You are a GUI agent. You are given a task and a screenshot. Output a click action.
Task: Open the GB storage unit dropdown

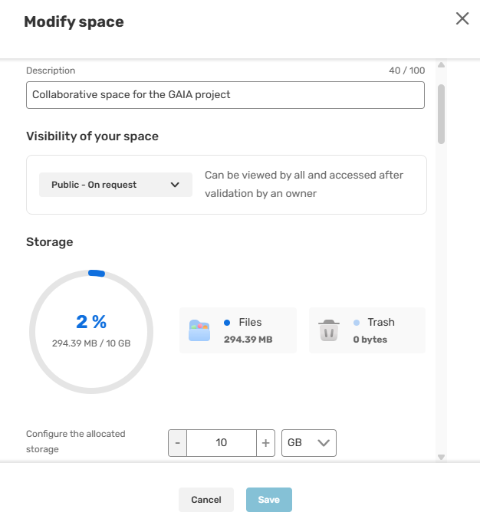[309, 443]
